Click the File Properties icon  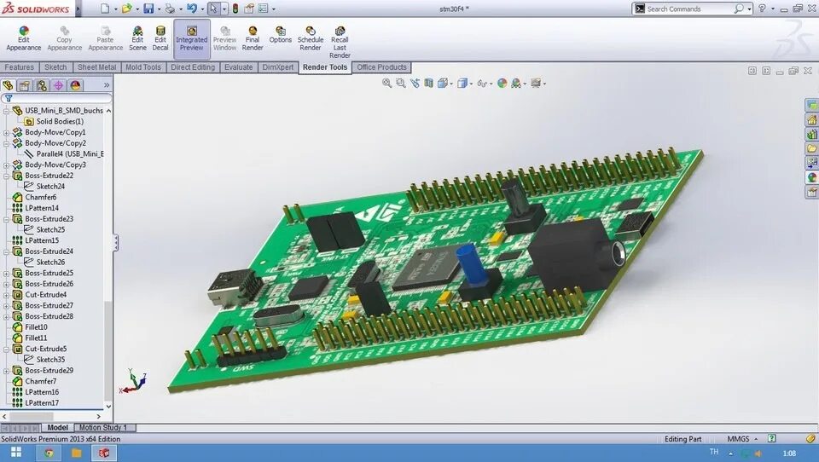tap(249, 9)
